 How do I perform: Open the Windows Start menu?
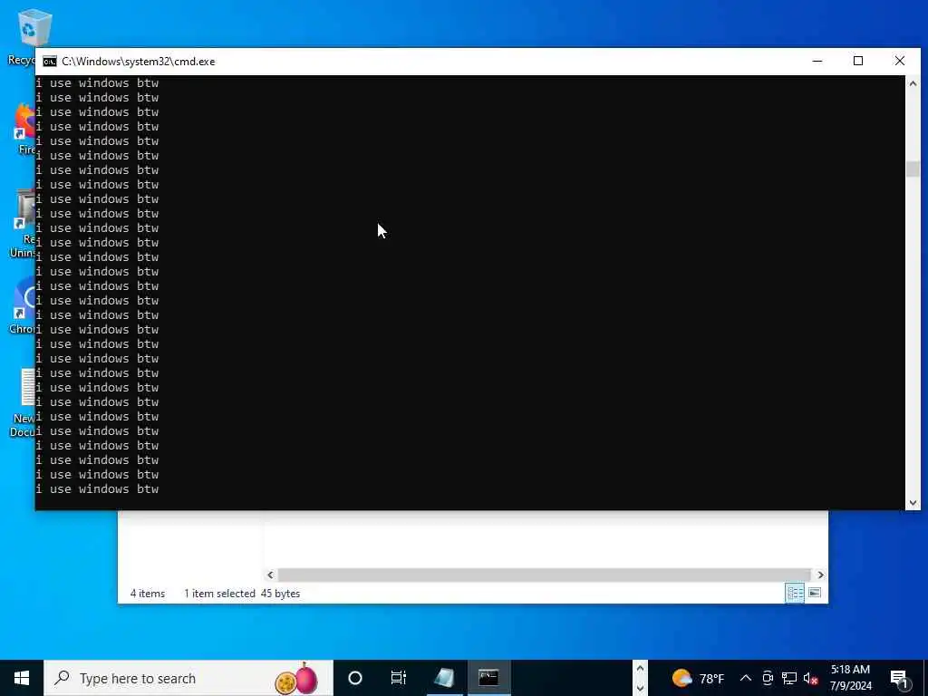tap(22, 678)
